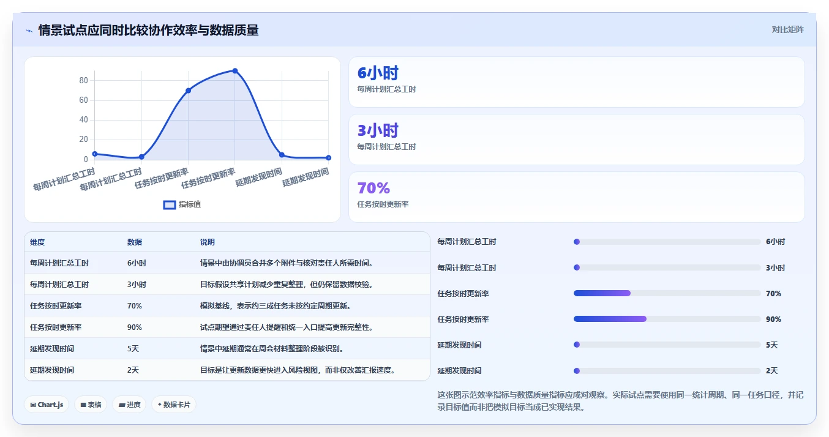829x437 pixels.
Task: Toggle the 指标值 legend item in the chart
Action: (x=182, y=204)
